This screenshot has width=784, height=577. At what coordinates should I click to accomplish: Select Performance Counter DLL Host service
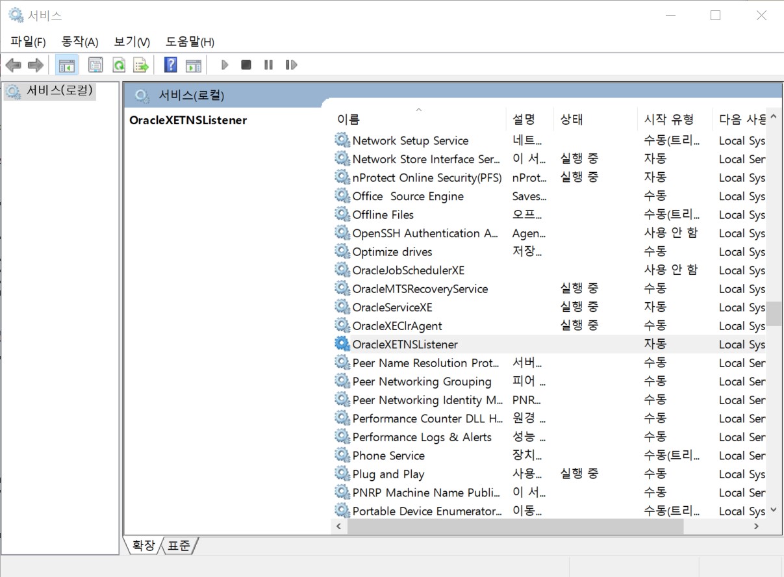pos(427,418)
